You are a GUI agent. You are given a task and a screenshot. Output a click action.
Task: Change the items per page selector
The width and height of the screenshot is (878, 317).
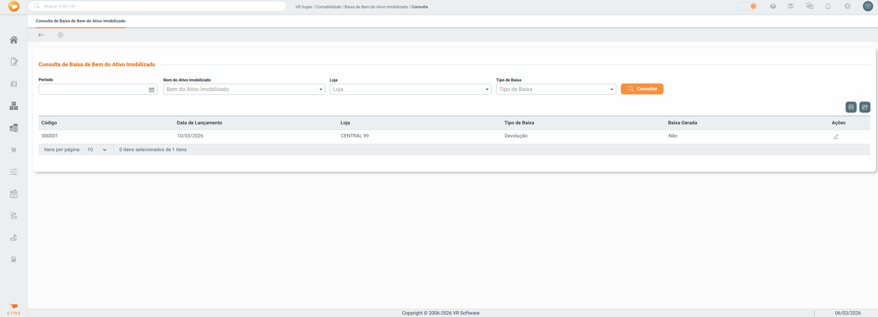pos(97,150)
